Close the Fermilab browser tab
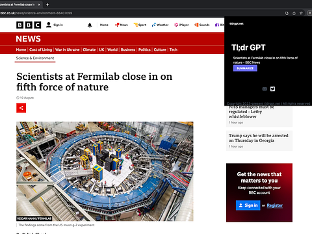Viewport: 312px width, 234px height. coord(39,5)
